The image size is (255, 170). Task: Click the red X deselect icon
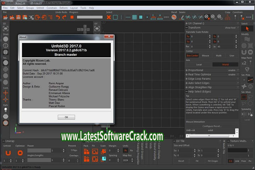click(x=109, y=17)
